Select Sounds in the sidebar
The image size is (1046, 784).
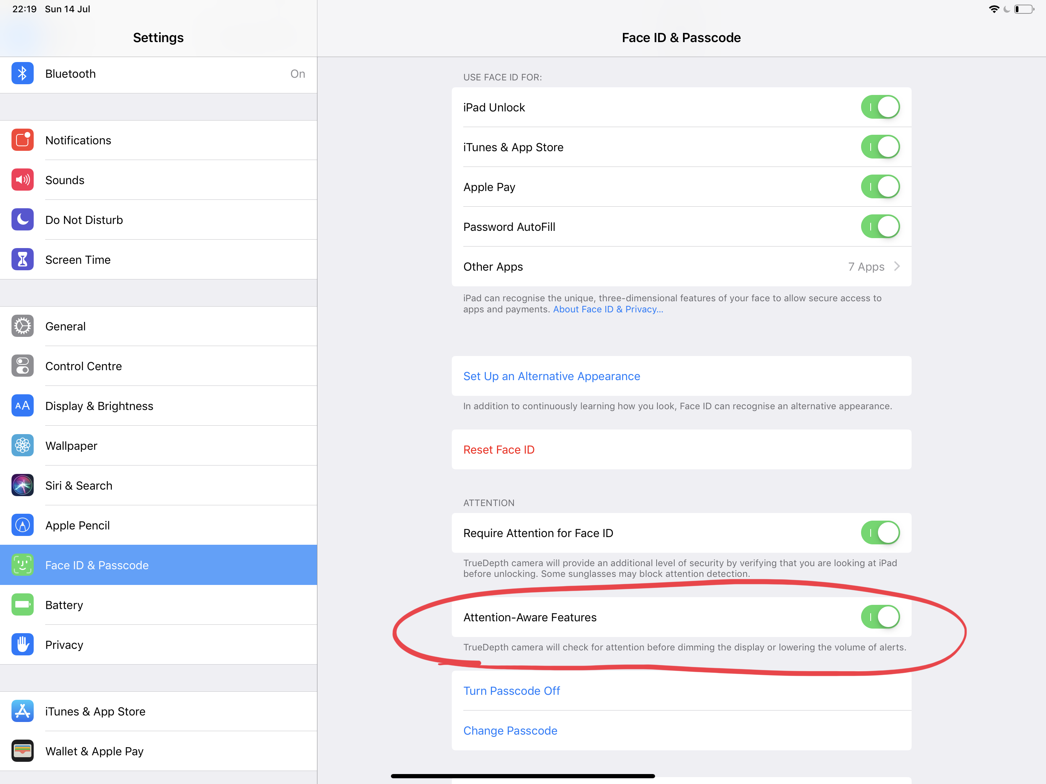[x=159, y=180]
